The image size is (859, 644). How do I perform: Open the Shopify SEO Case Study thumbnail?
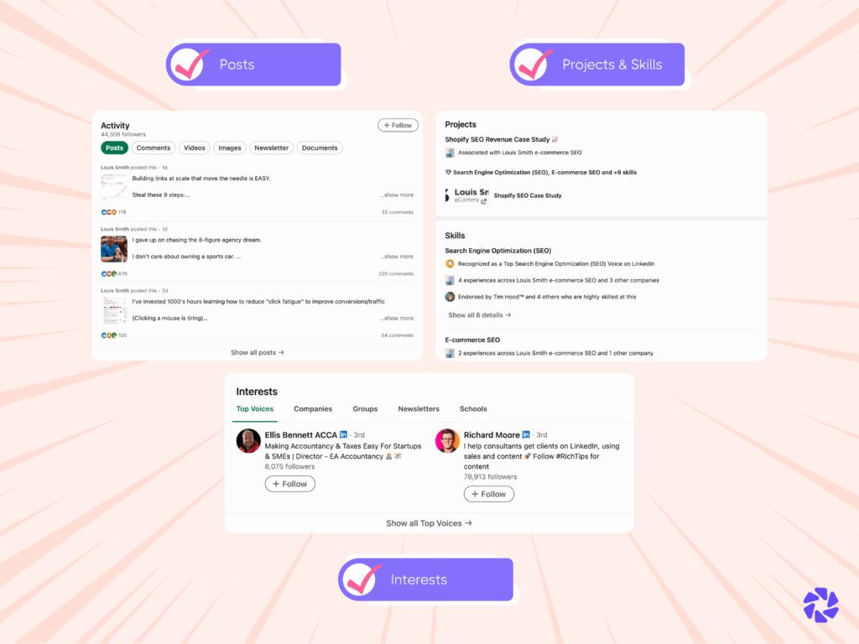467,195
